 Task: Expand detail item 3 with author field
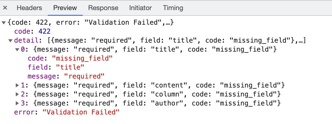(17, 103)
